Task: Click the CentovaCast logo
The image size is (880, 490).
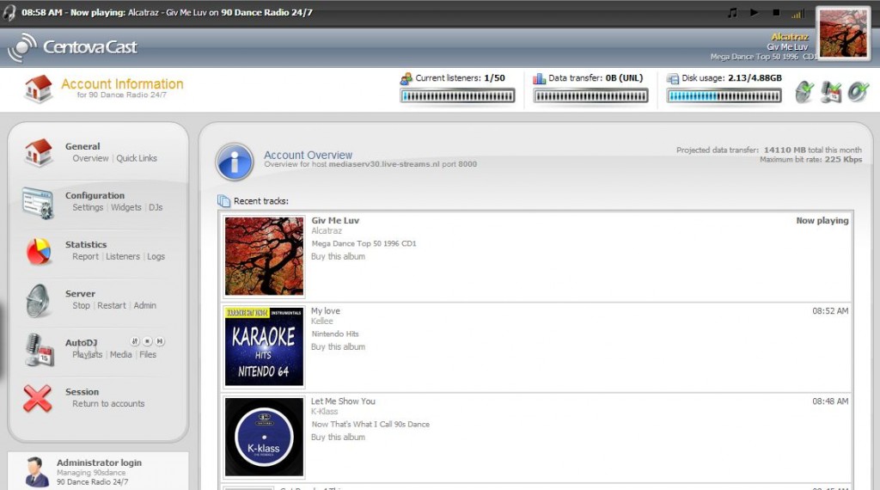Action: pos(72,47)
